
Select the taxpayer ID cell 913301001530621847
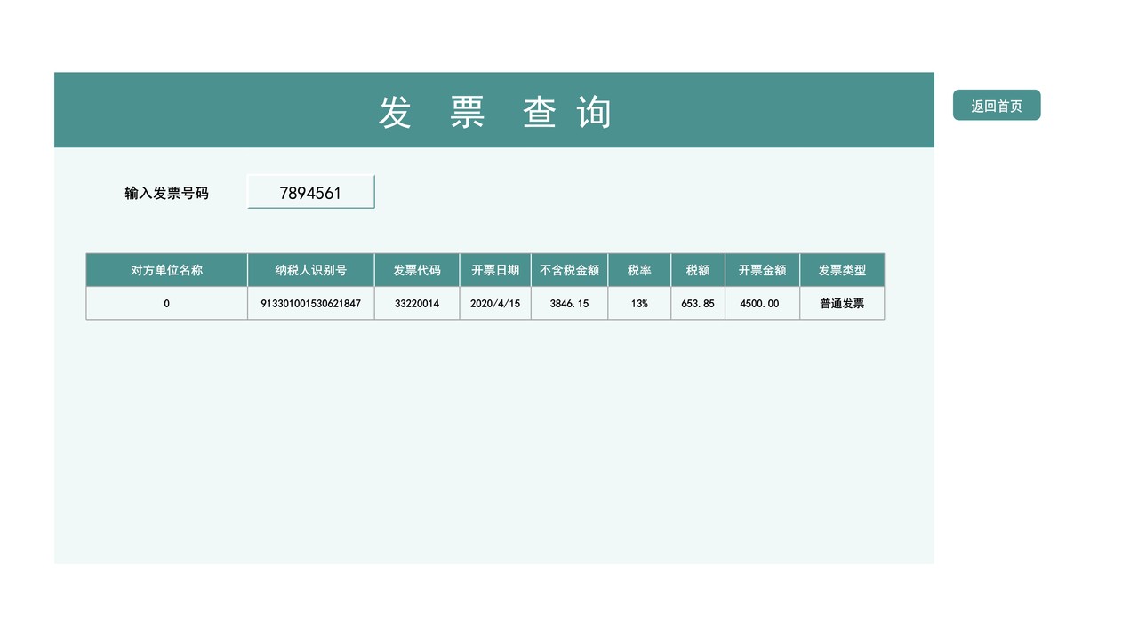click(x=310, y=303)
